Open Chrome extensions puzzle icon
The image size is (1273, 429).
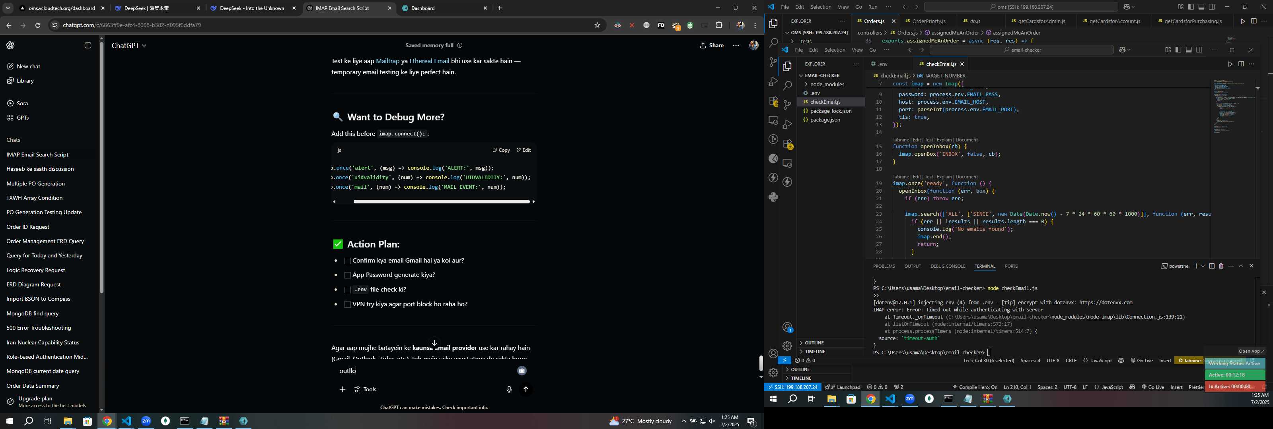(719, 25)
